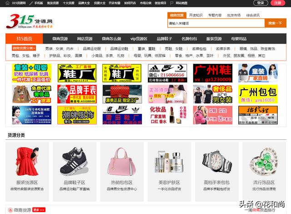The width and height of the screenshot is (291, 214).
Task: Open the 童装+母婴 banner ad
Action: click(x=32, y=73)
